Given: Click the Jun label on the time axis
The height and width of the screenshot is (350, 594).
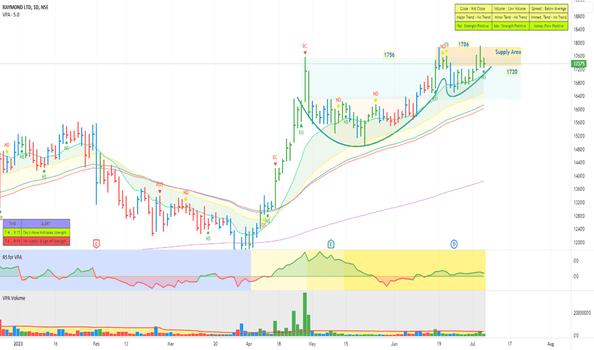Looking at the screenshot, I should point(395,344).
